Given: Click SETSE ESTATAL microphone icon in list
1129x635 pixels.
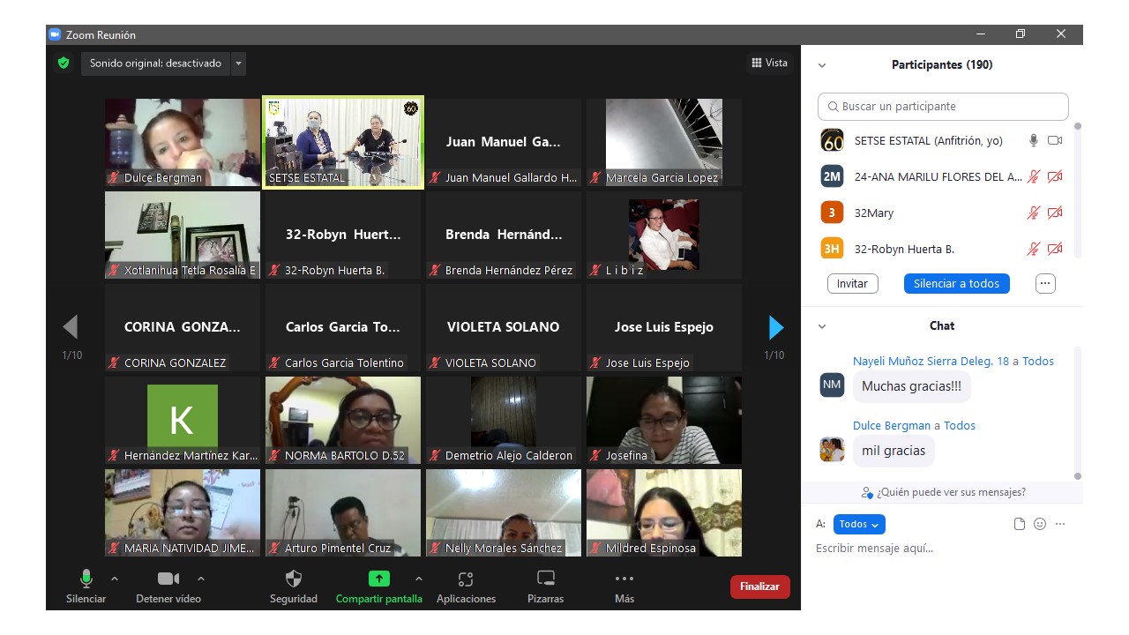Looking at the screenshot, I should (1034, 140).
